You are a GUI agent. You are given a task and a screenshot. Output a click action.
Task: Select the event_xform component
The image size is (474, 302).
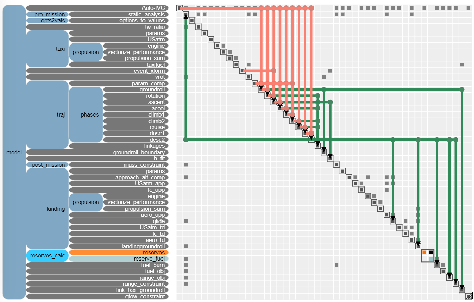point(97,71)
